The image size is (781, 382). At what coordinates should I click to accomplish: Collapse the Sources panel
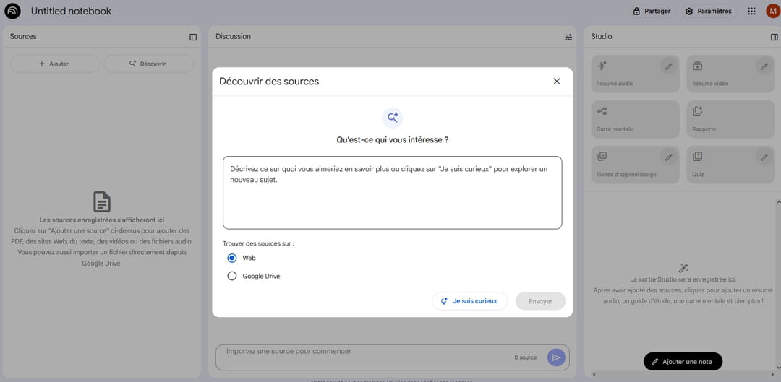pos(193,37)
